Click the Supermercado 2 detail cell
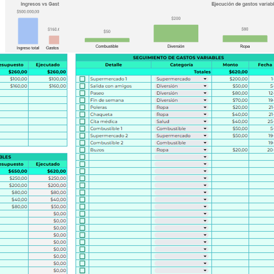 pyautogui.click(x=119, y=136)
